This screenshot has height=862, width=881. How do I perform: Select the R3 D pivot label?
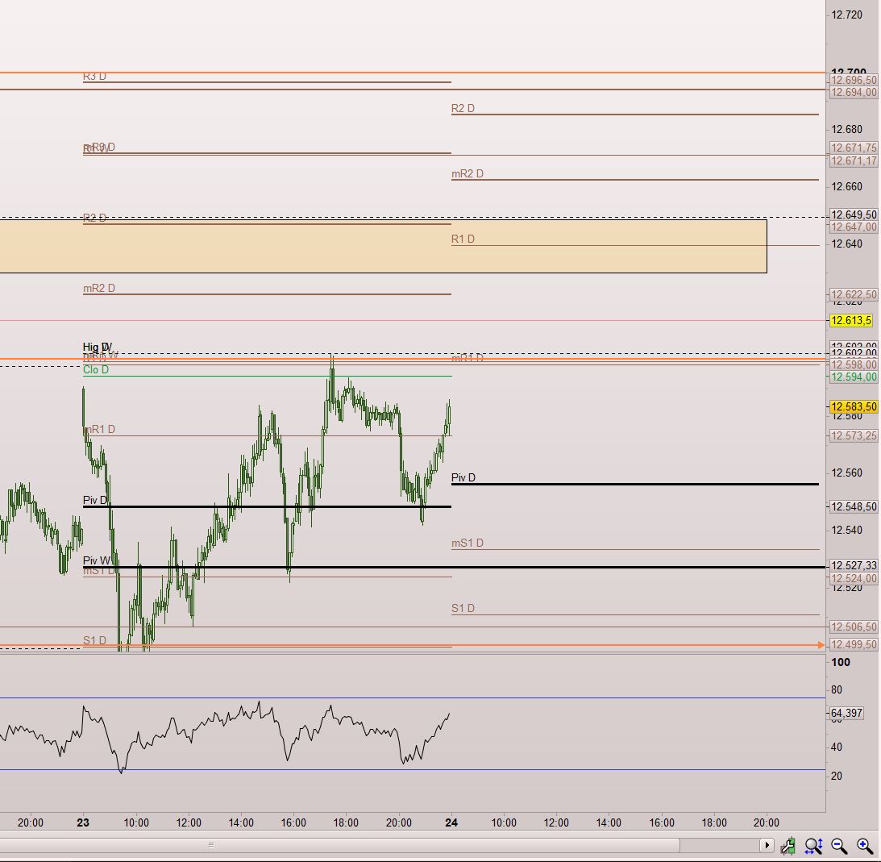point(94,77)
